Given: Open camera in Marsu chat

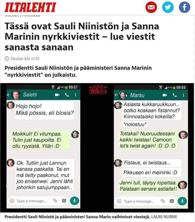Looking at the screenshot, I should tap(172, 201).
